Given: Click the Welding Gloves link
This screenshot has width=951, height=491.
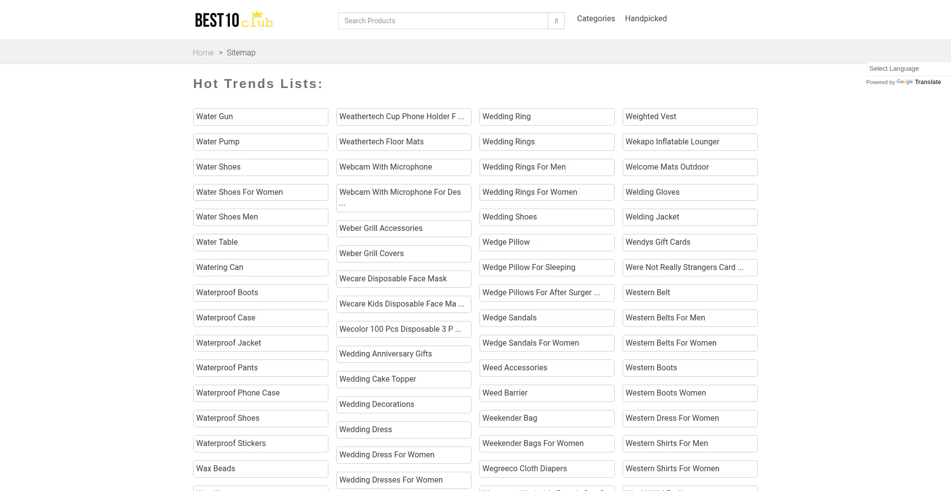Looking at the screenshot, I should pyautogui.click(x=690, y=192).
